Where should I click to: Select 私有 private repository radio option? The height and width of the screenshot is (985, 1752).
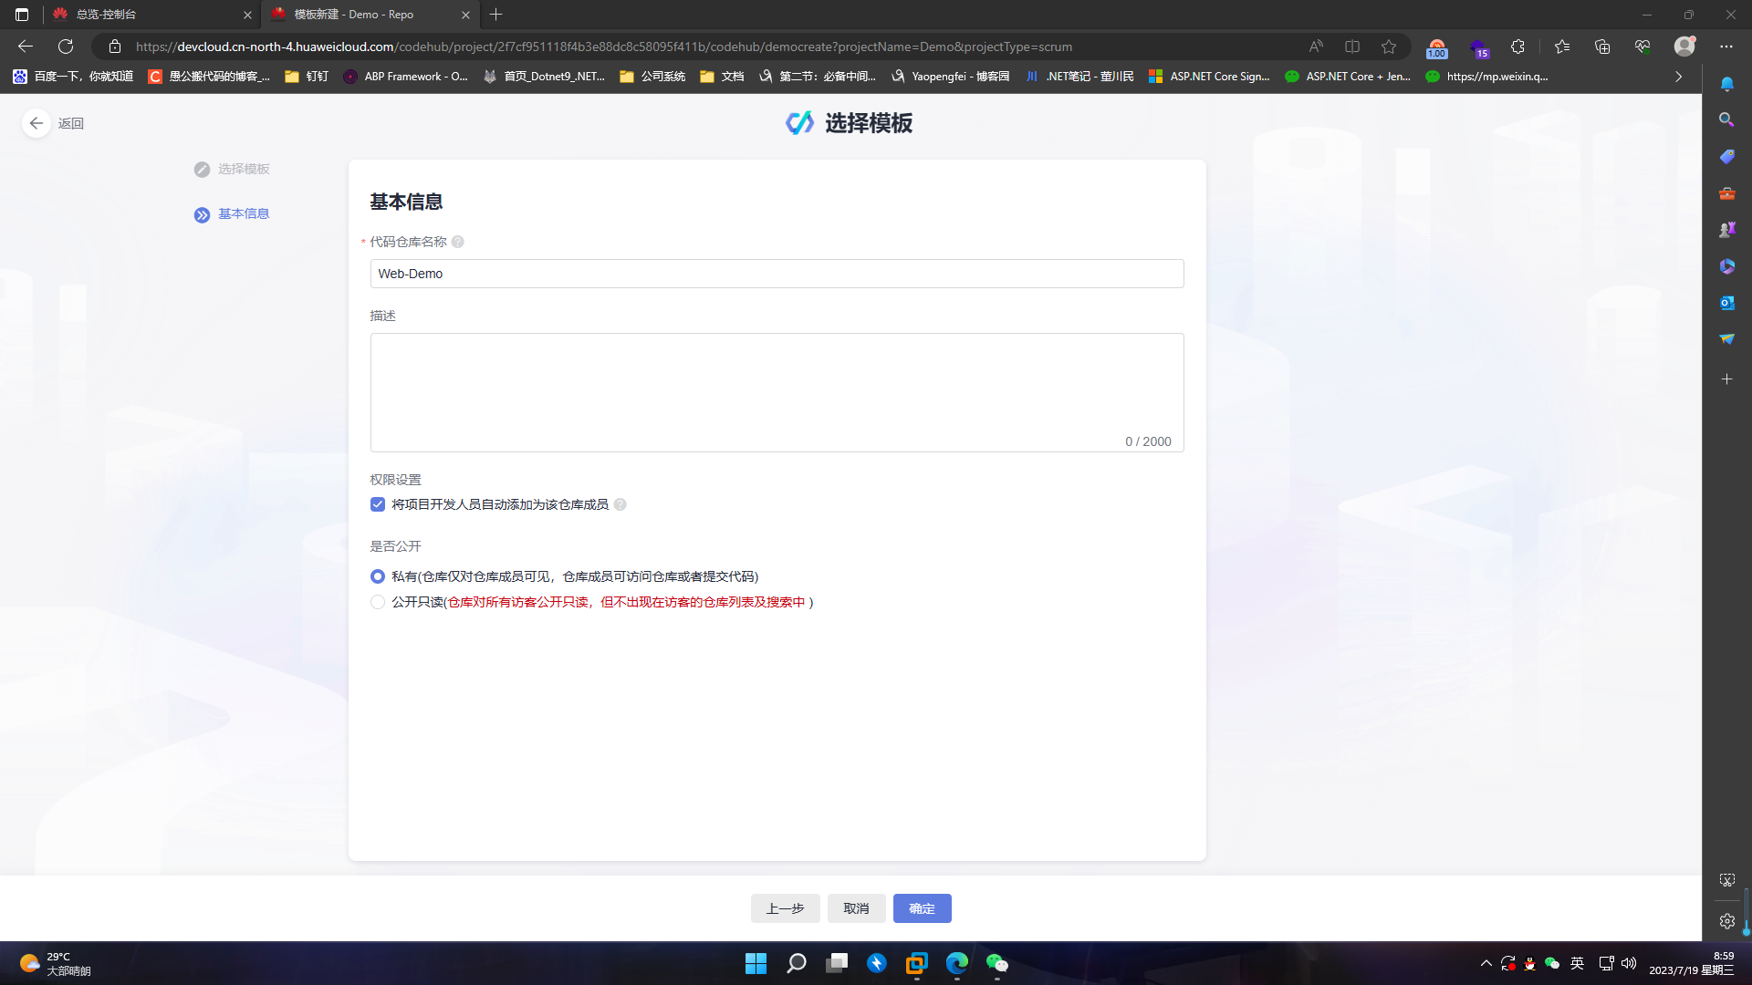[378, 576]
